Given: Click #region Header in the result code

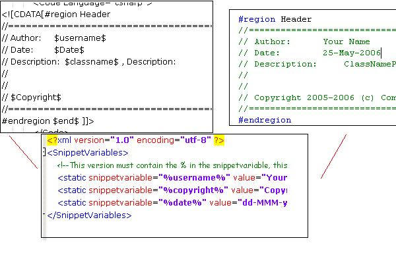Looking at the screenshot, I should coord(275,19).
